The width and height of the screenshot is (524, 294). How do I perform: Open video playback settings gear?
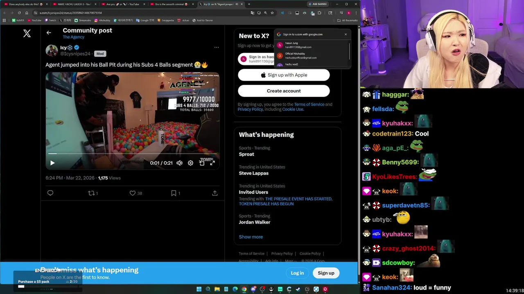pos(190,163)
